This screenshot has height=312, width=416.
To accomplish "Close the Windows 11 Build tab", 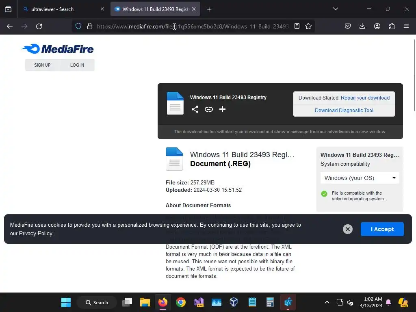I will 194,9.
